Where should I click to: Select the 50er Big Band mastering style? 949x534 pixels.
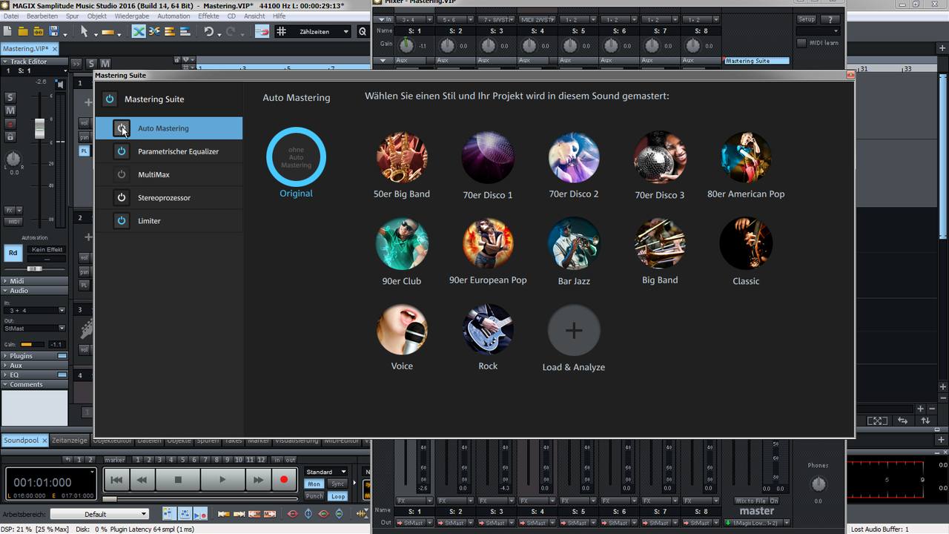coord(402,157)
